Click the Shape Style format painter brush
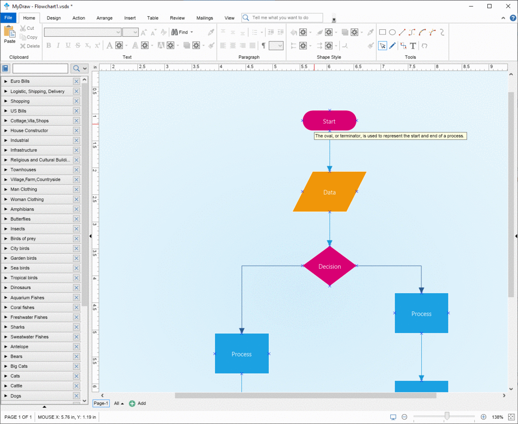 (370, 46)
